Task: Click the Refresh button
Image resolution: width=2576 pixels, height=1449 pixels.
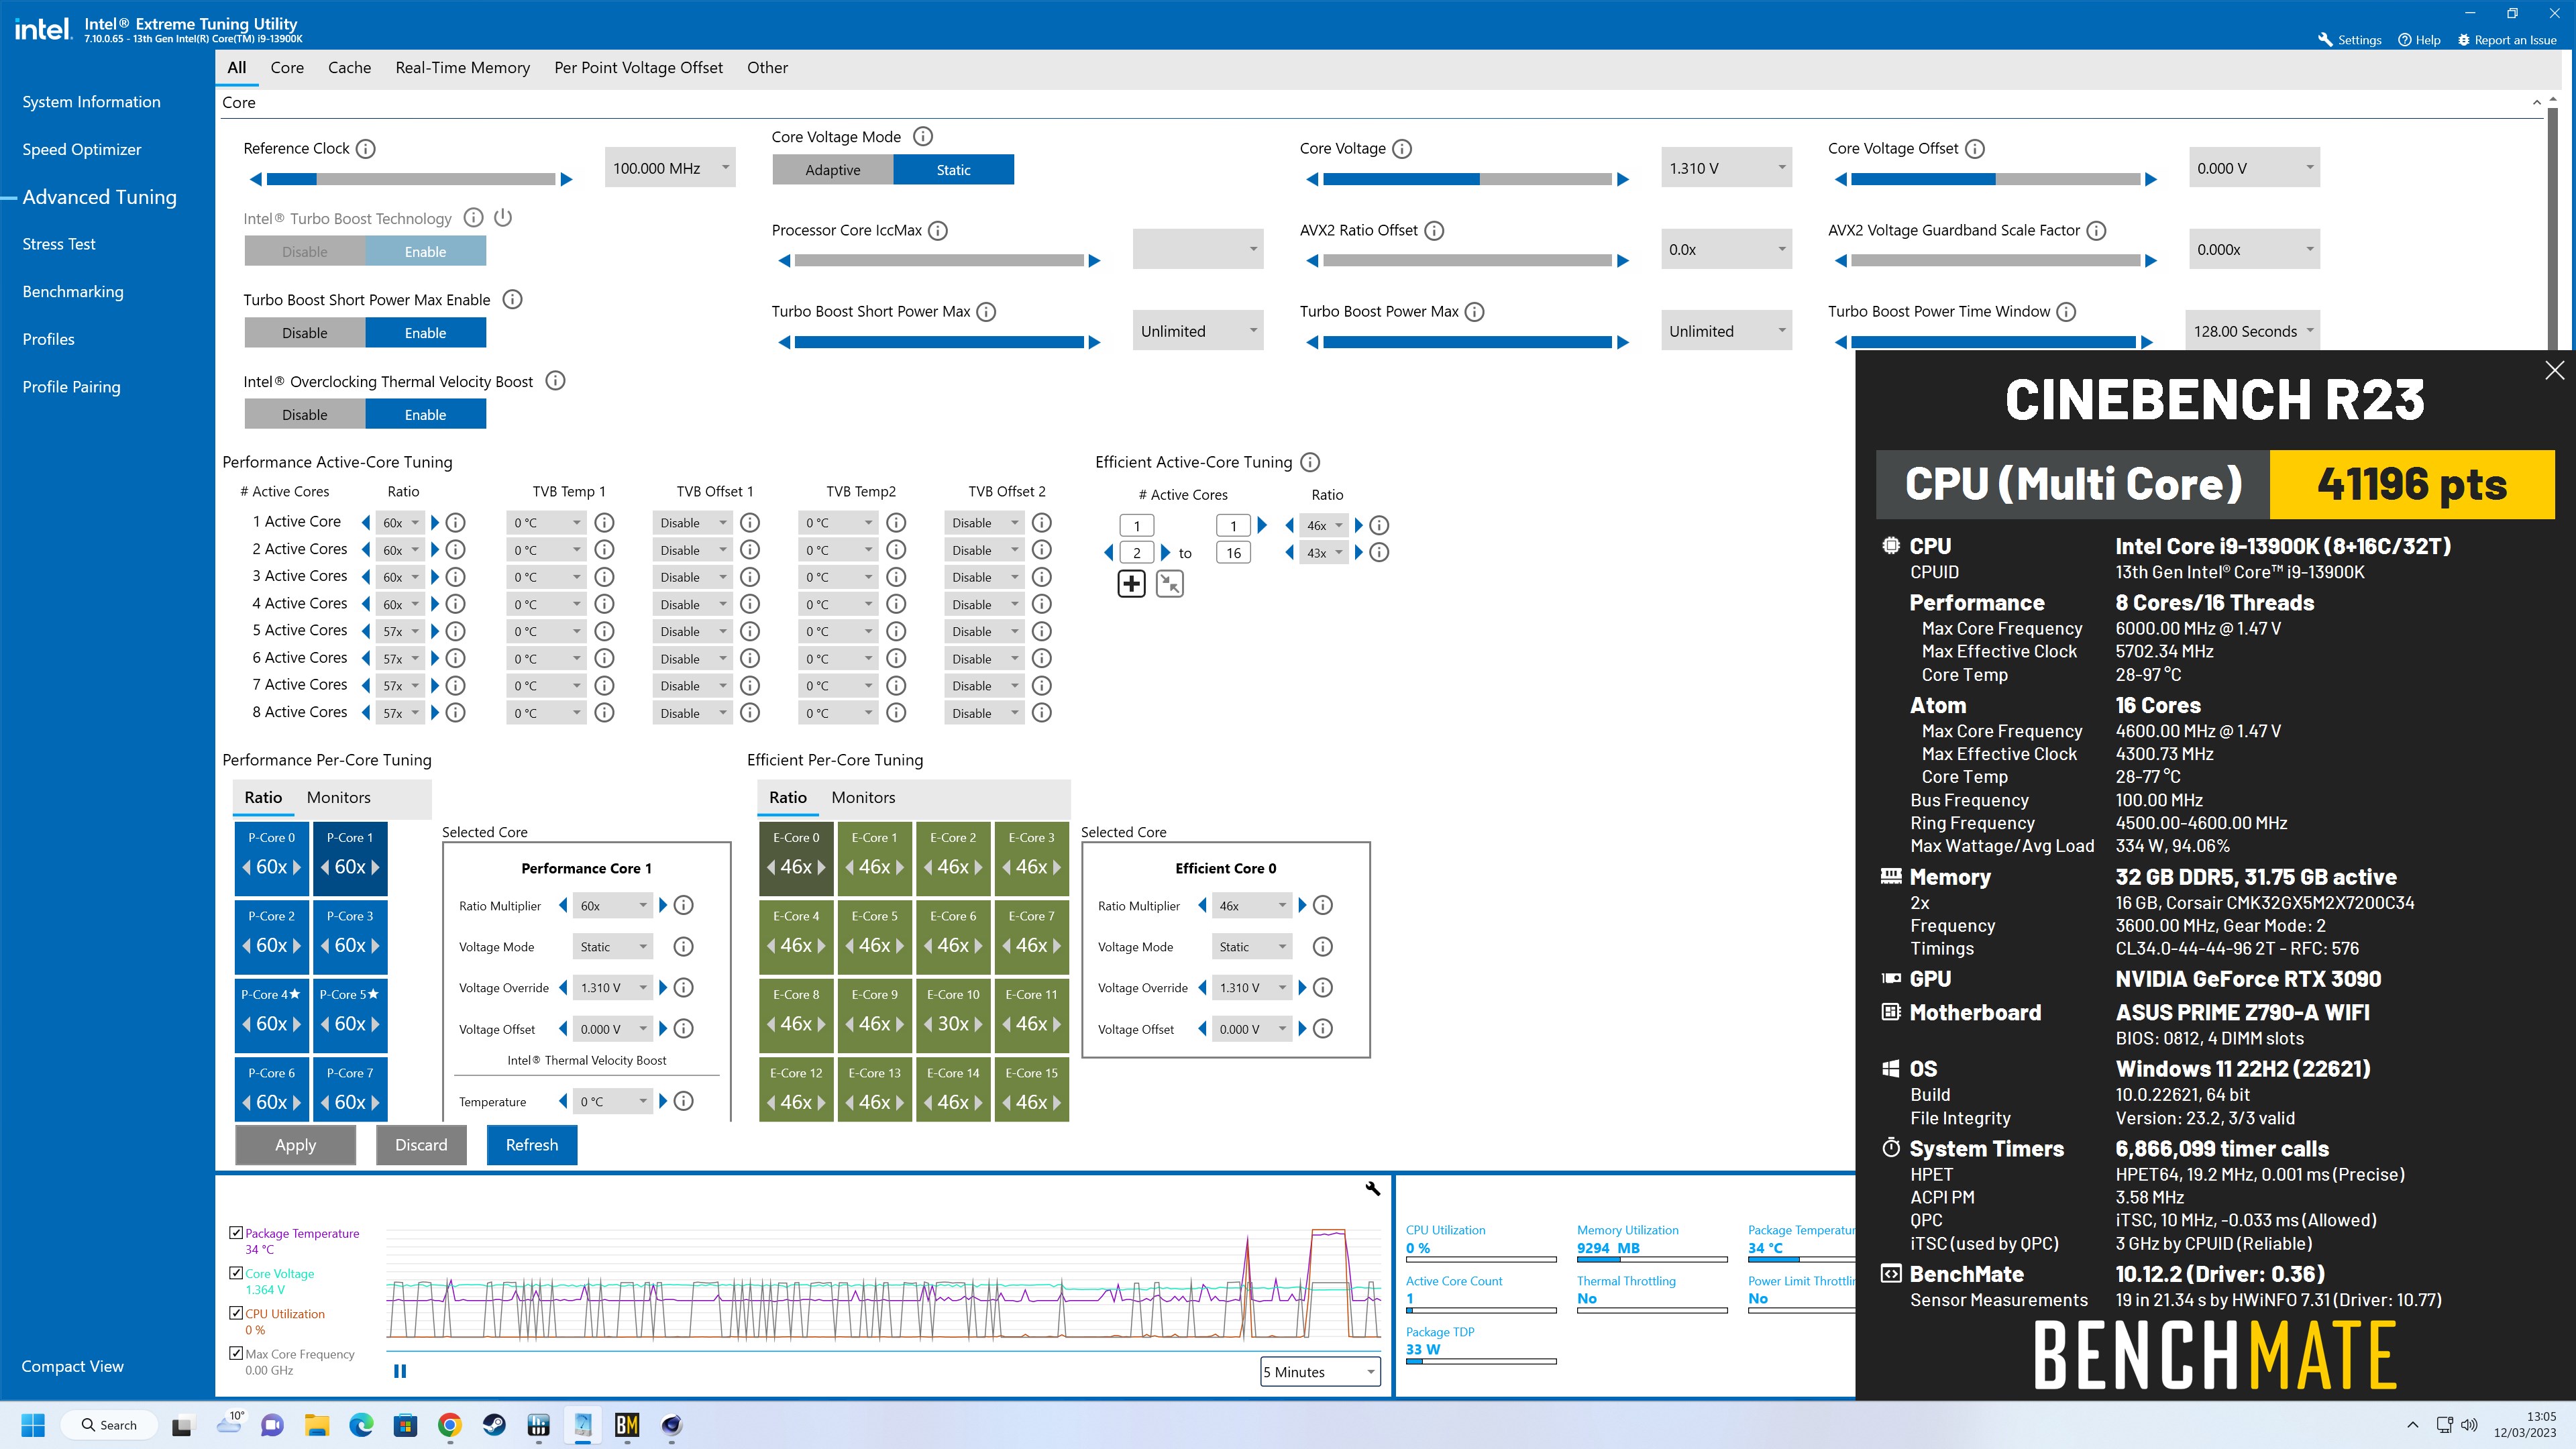Action: [x=532, y=1145]
